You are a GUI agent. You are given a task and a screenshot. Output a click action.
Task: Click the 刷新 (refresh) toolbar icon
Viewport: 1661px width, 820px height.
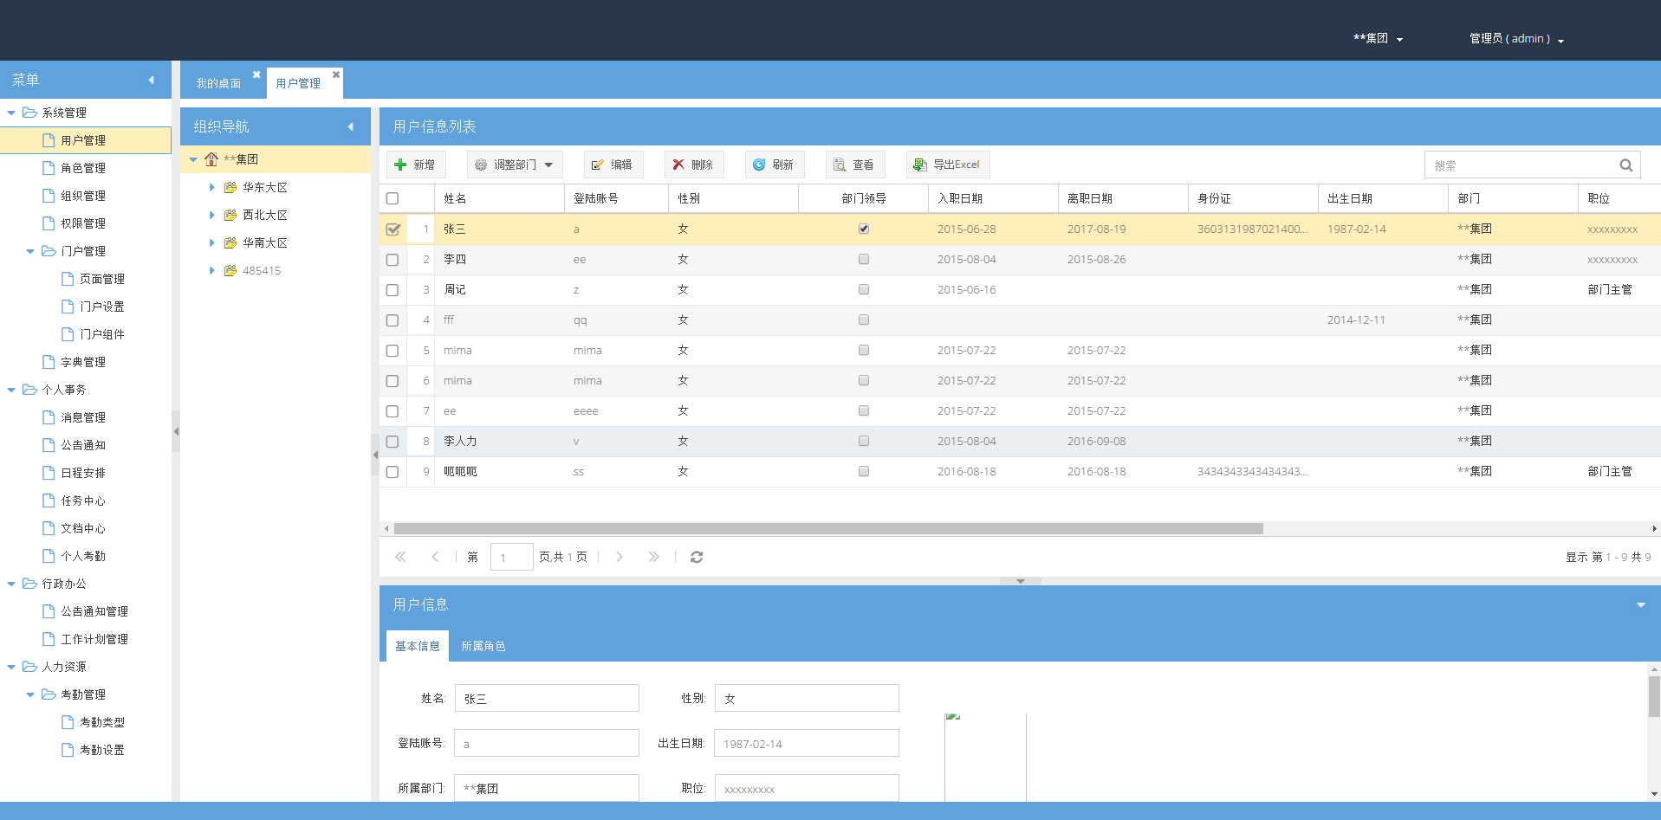(758, 165)
